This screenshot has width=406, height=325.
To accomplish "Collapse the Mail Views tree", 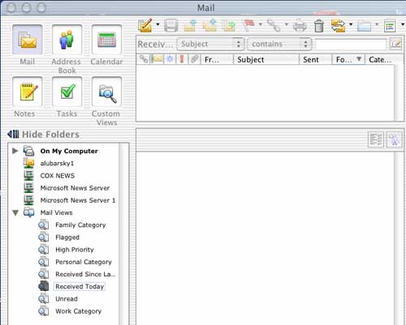I will (15, 213).
